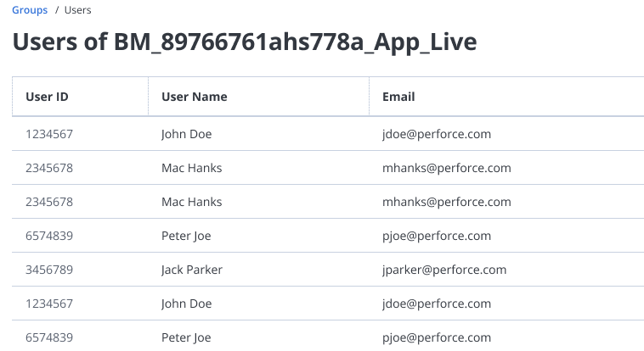644x351 pixels.
Task: Click the first John Doe name cell
Action: coord(186,134)
